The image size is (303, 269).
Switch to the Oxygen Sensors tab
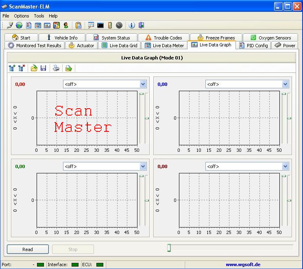(x=270, y=37)
